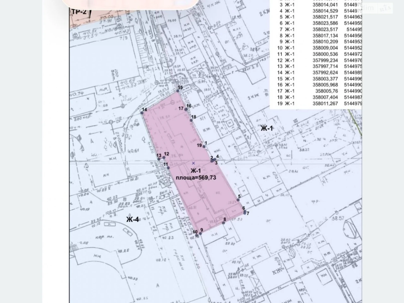The image size is (404, 303).
Task: Select boundary point marker 8
Action: tap(223, 223)
